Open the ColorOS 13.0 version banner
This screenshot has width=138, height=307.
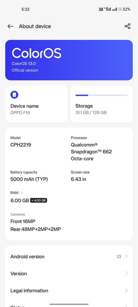tap(69, 60)
